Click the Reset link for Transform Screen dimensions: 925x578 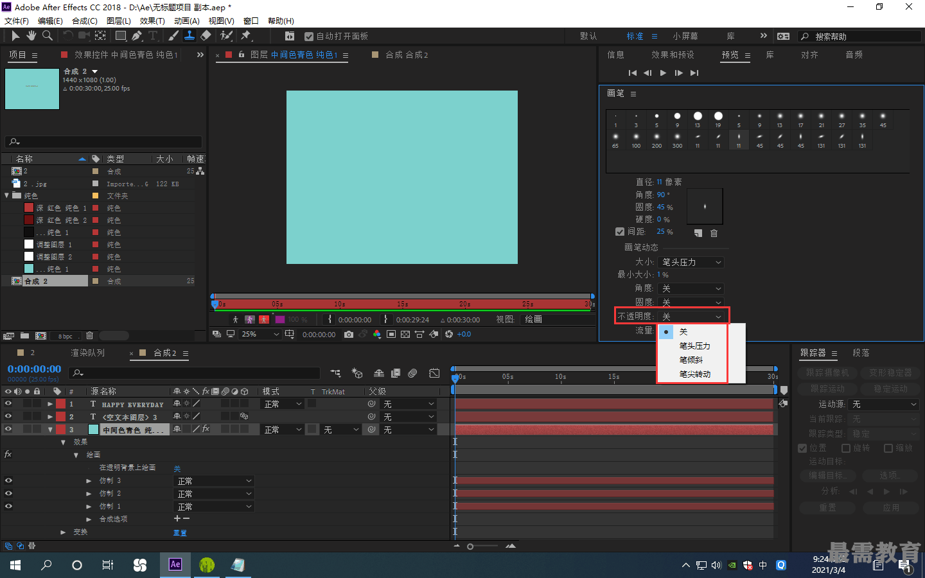pyautogui.click(x=180, y=532)
